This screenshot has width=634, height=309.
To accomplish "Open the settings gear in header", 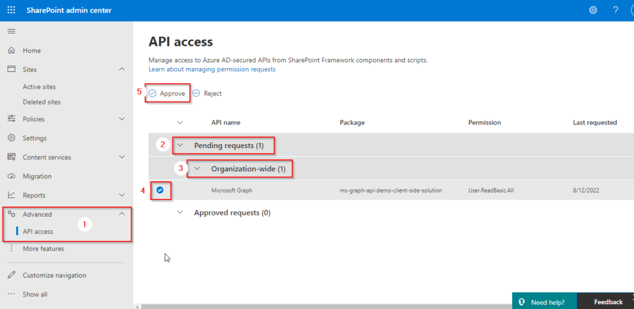I will point(593,11).
